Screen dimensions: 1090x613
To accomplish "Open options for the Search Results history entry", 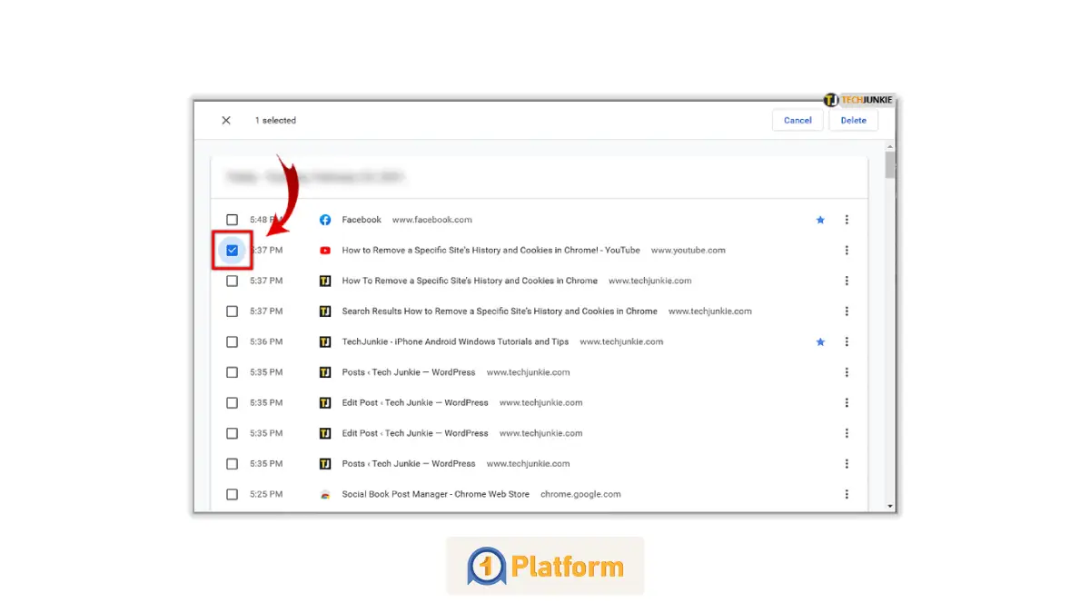I will pyautogui.click(x=847, y=311).
